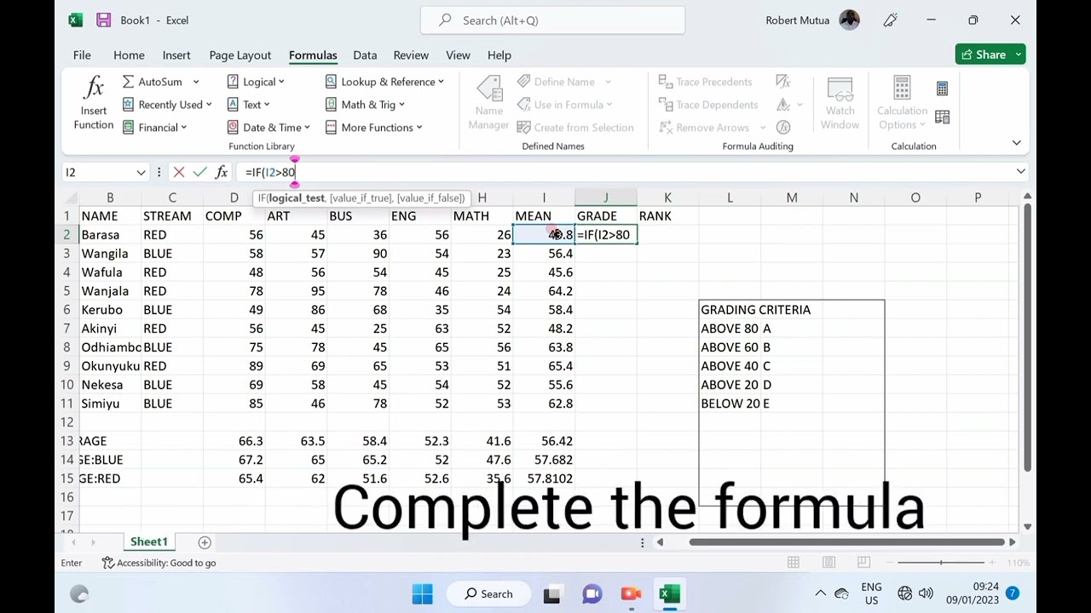This screenshot has width=1091, height=613.
Task: Click the vertical scrollbar thumb
Action: point(1027,339)
